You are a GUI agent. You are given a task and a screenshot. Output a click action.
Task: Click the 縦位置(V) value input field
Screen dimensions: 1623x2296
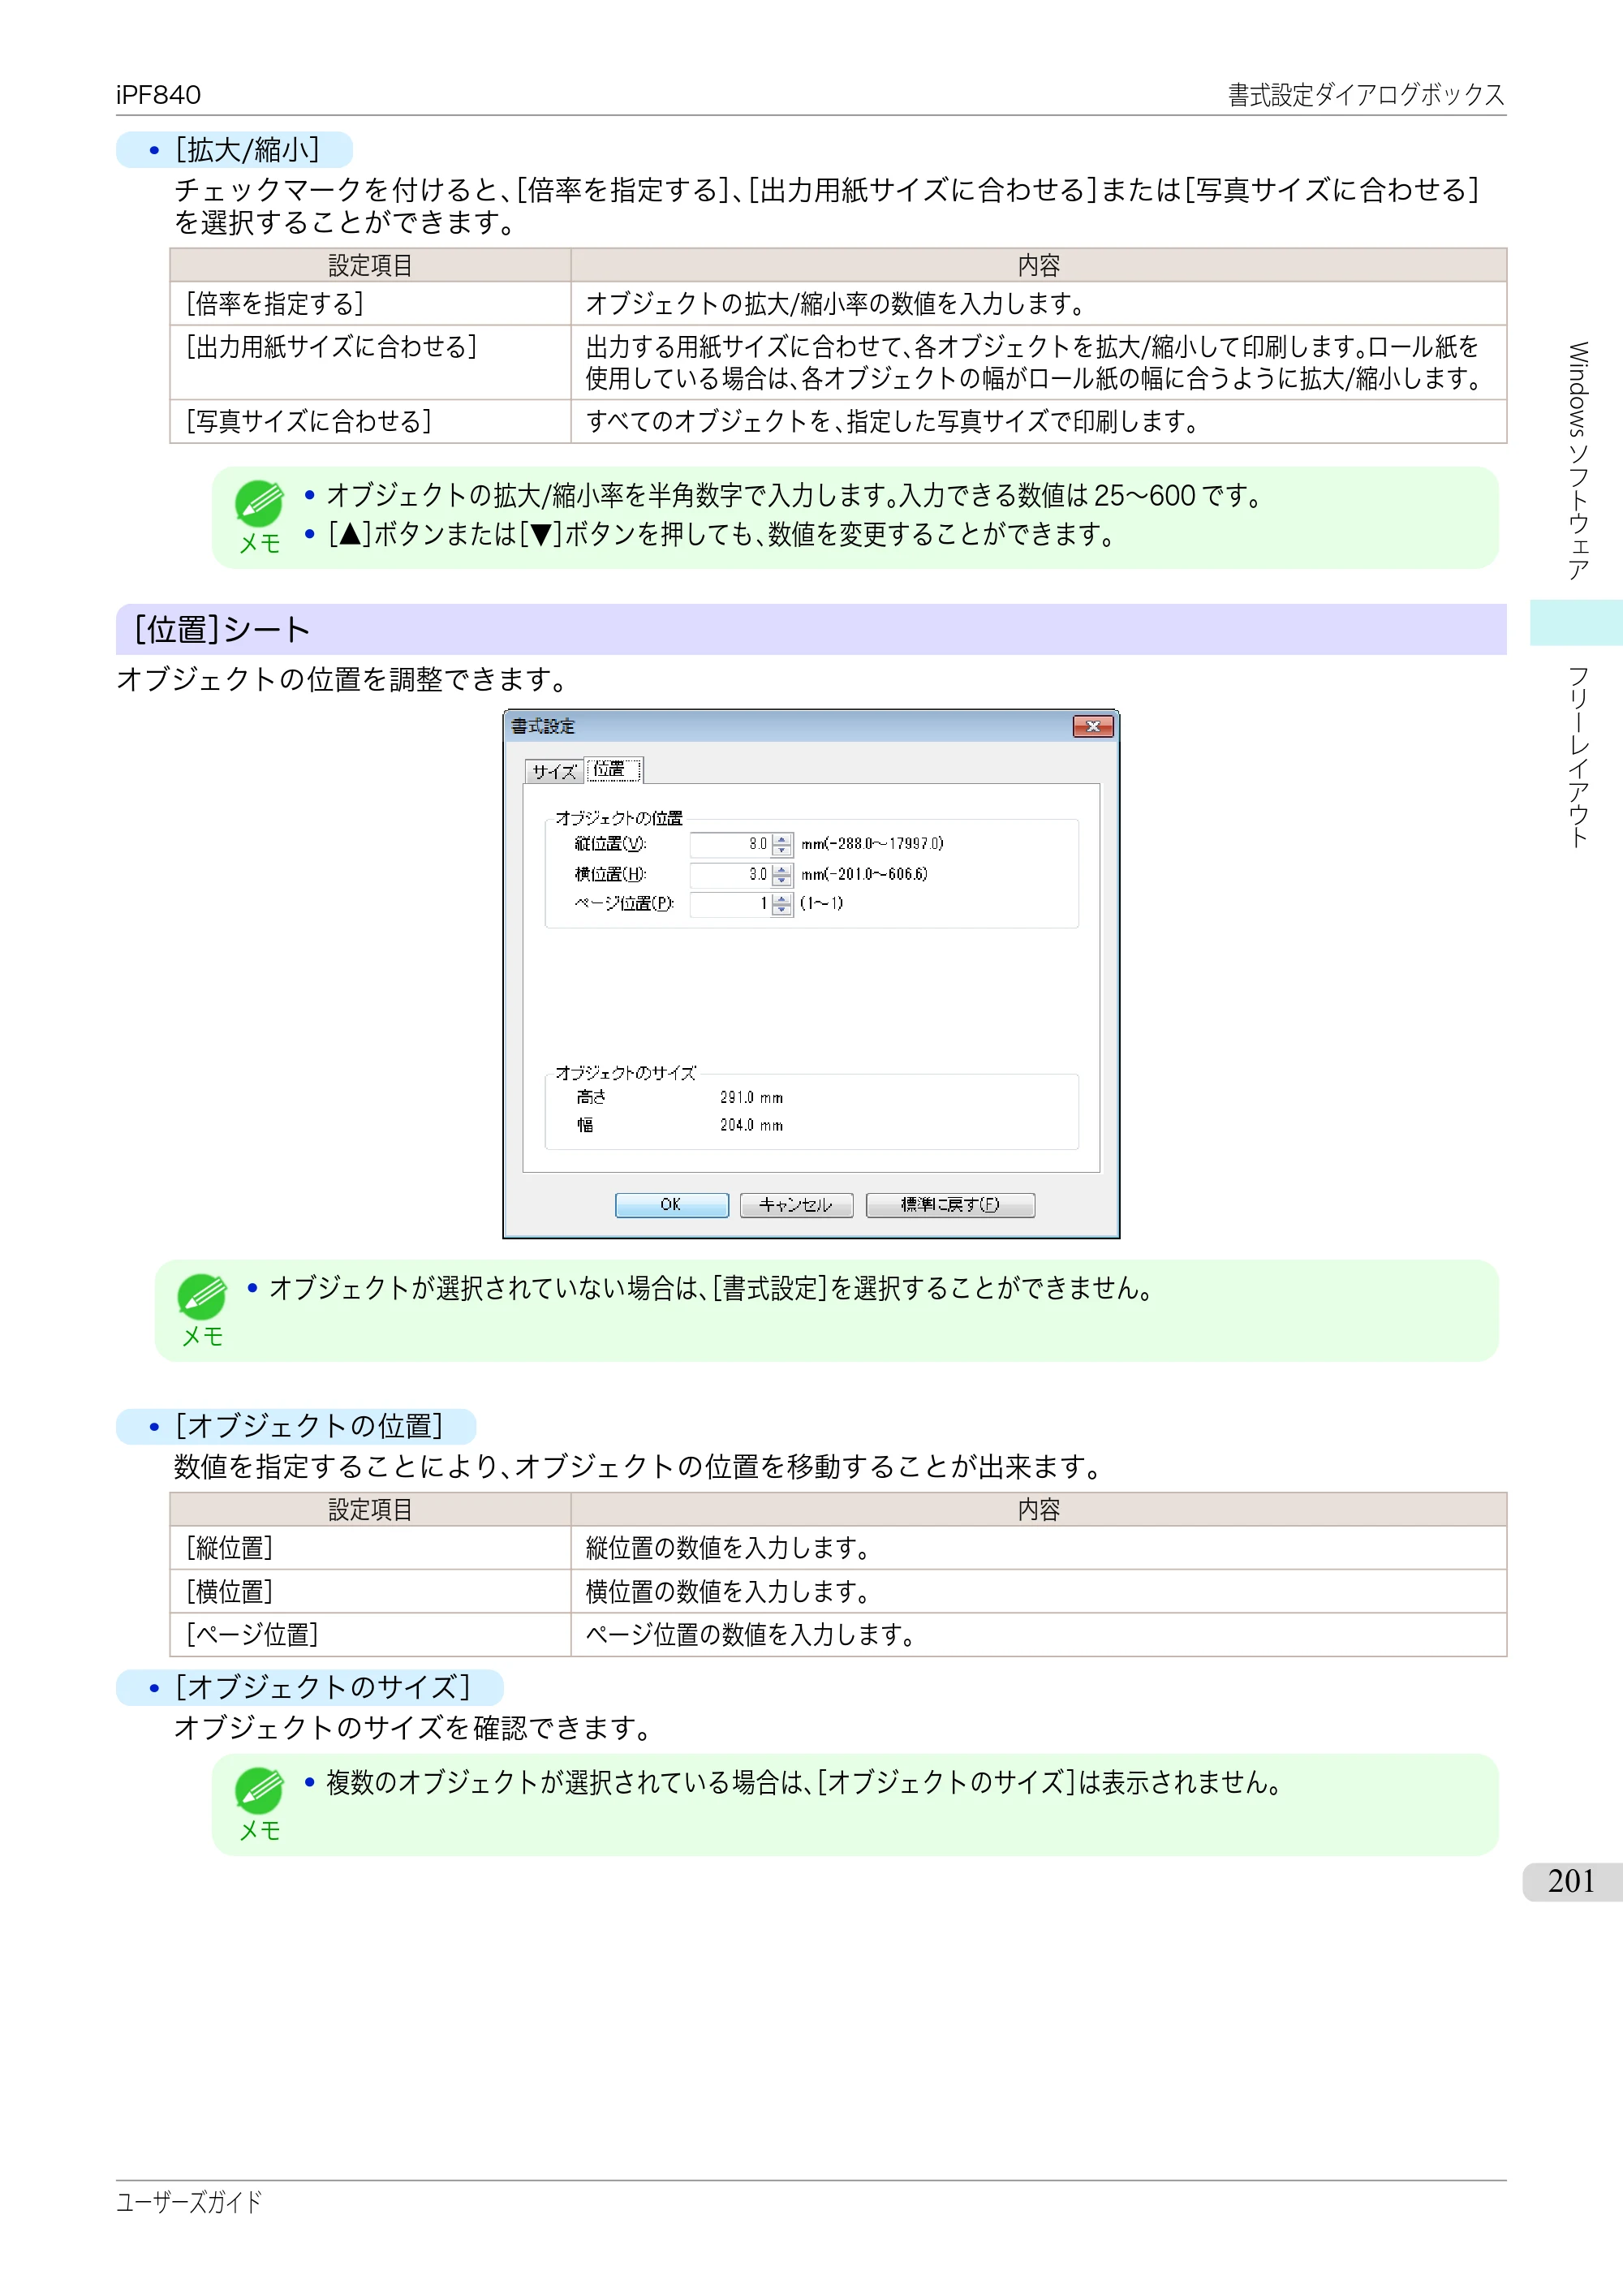point(730,844)
